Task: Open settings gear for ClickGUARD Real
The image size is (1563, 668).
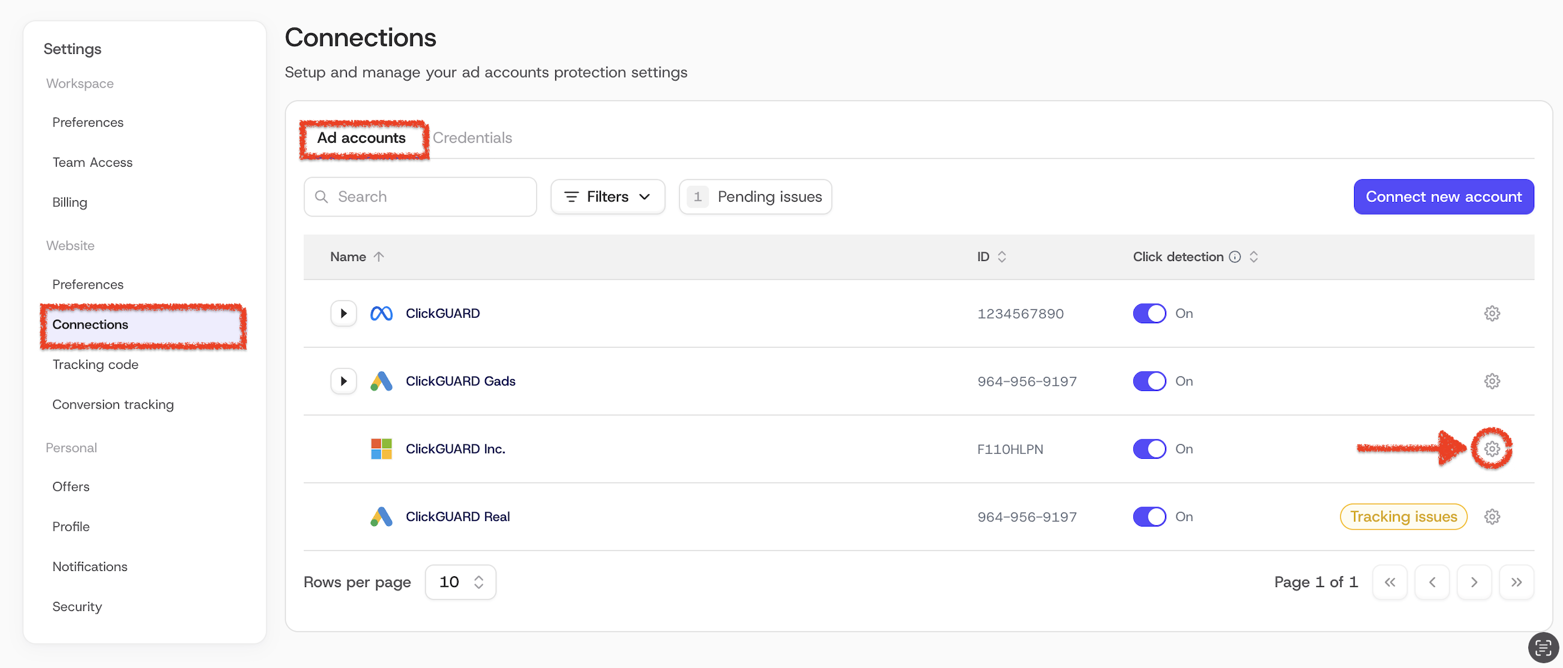Action: (x=1492, y=517)
